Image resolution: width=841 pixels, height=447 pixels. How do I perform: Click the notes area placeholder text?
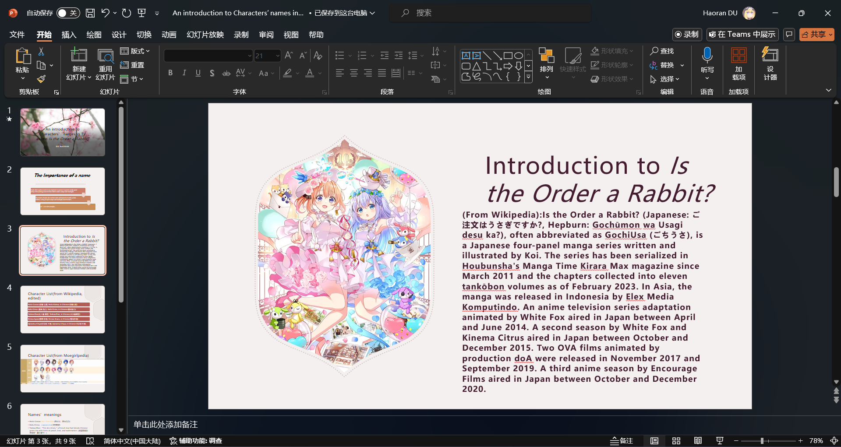click(x=166, y=425)
